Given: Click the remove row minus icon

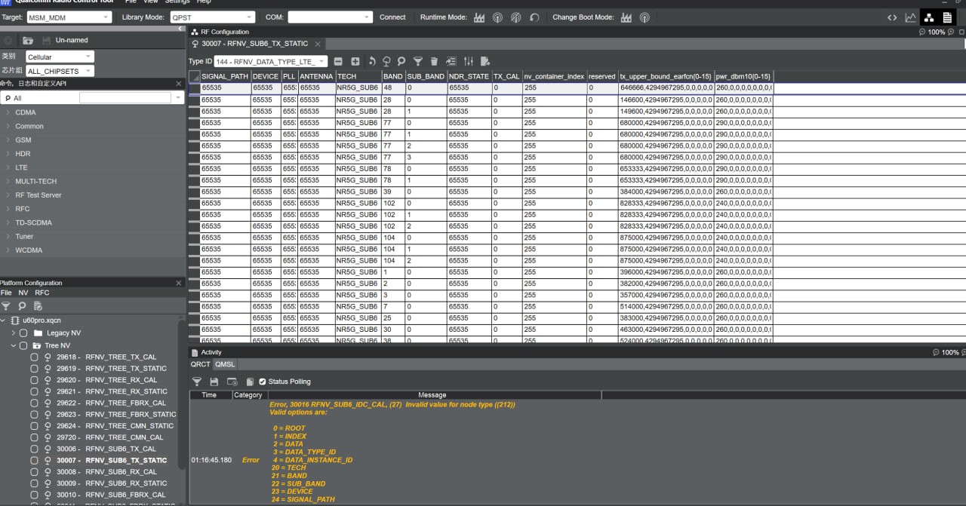Looking at the screenshot, I should coord(338,61).
